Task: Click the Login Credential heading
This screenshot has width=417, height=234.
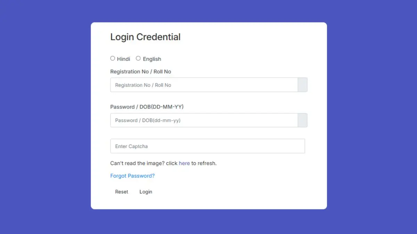Action: (145, 37)
